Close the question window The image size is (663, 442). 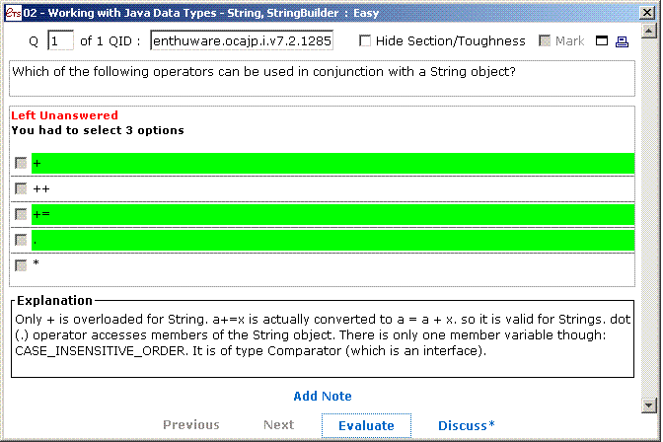click(x=647, y=13)
